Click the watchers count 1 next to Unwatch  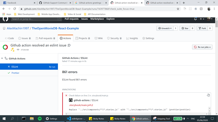pos(175,28)
